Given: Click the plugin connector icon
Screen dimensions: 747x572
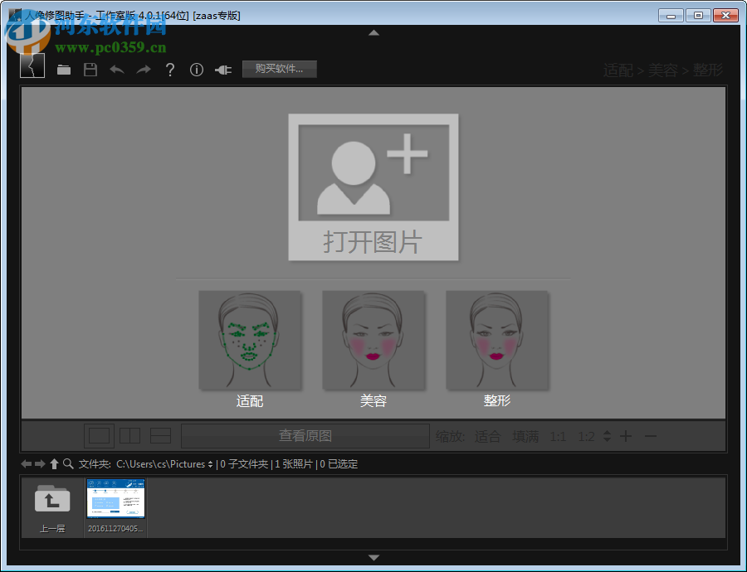Looking at the screenshot, I should pyautogui.click(x=222, y=70).
